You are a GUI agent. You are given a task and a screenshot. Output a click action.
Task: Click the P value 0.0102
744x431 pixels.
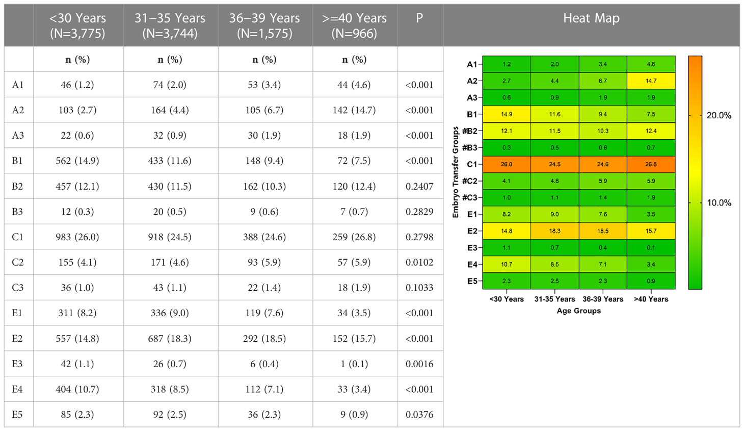pos(420,263)
